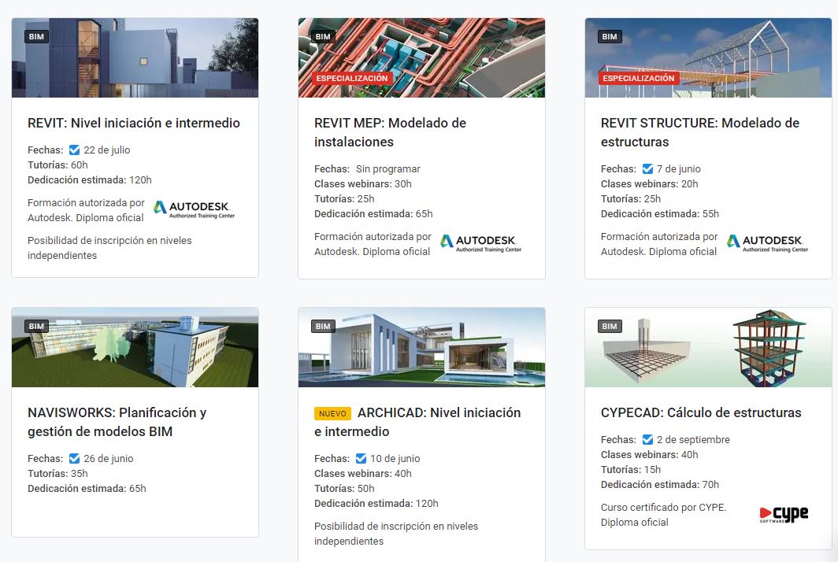
Task: Toggle the checkbox next to 10 de junio
Action: click(x=361, y=458)
